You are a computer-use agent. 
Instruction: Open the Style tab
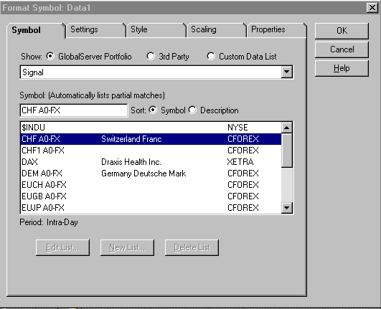[x=156, y=30]
